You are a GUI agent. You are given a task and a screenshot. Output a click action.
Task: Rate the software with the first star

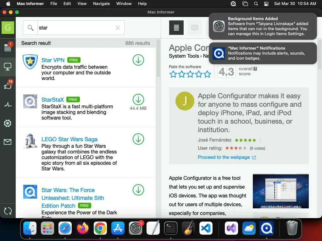(x=173, y=74)
